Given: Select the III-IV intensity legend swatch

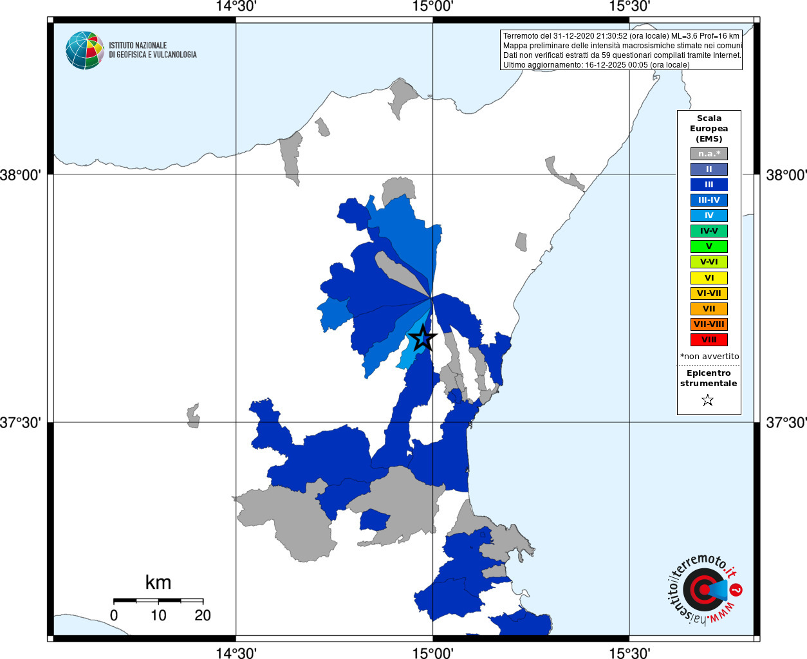Looking at the screenshot, I should coord(709,200).
